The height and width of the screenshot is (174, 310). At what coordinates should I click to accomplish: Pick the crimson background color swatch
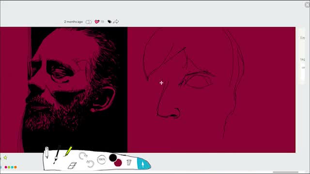118,163
